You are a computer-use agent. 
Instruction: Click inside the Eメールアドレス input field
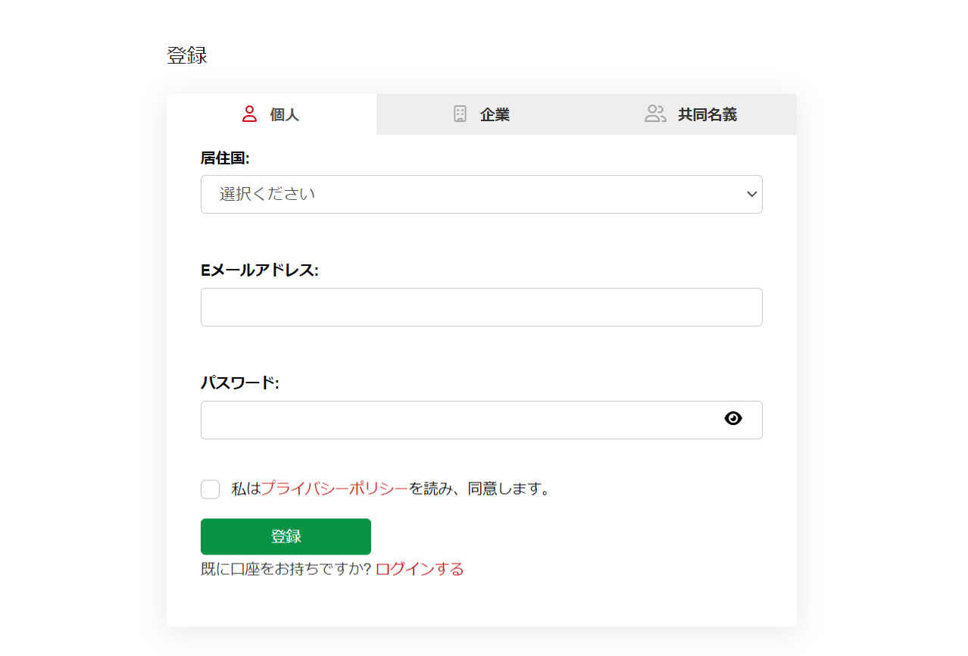coord(481,307)
